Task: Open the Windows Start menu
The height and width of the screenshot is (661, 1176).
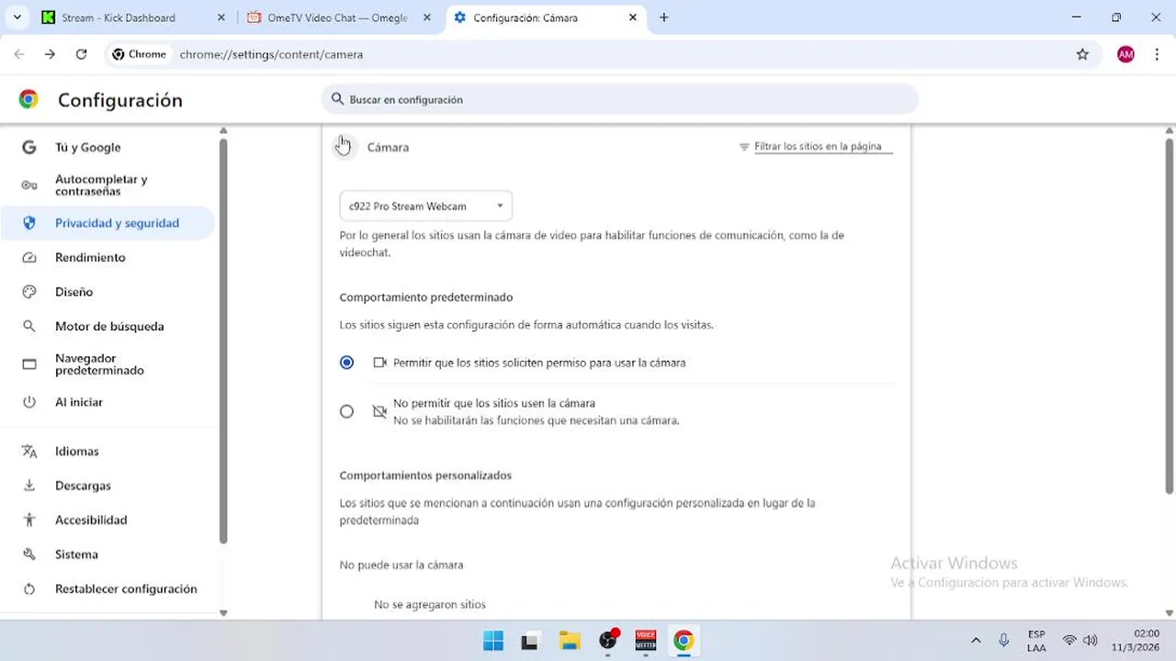Action: [493, 641]
